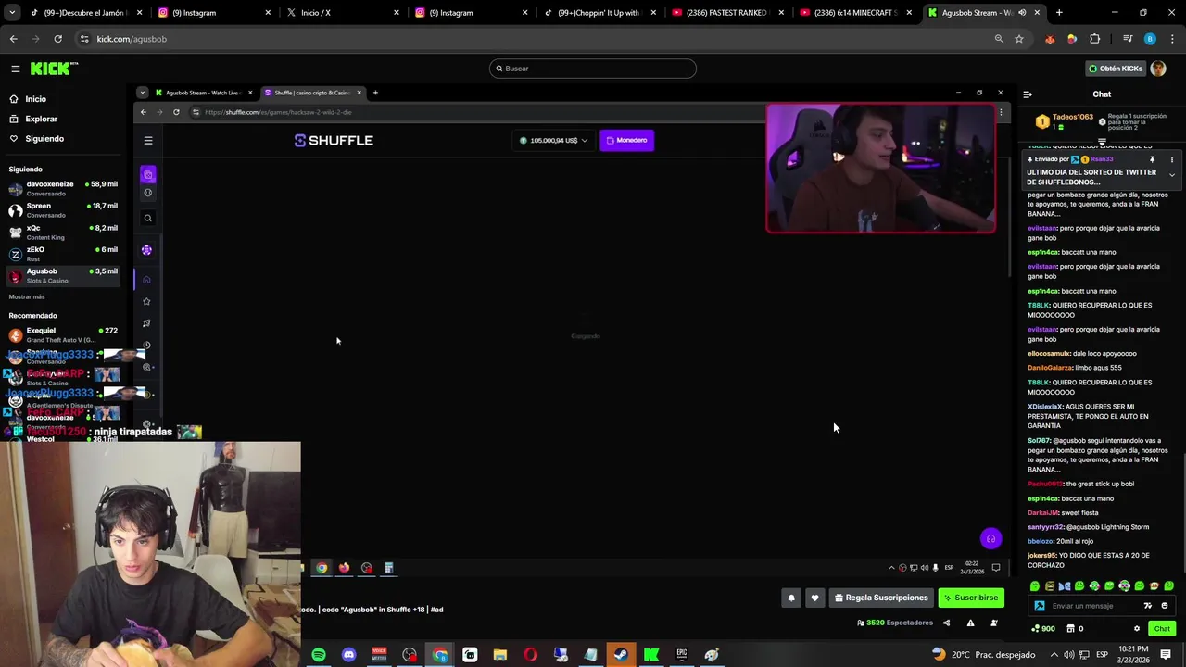This screenshot has width=1186, height=667.
Task: Click the Buscar search field
Action: (593, 69)
